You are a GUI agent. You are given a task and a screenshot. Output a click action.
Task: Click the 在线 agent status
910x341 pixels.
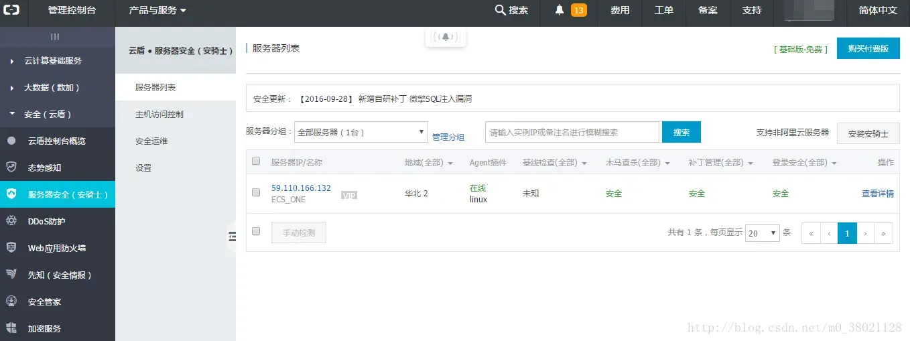(x=478, y=188)
